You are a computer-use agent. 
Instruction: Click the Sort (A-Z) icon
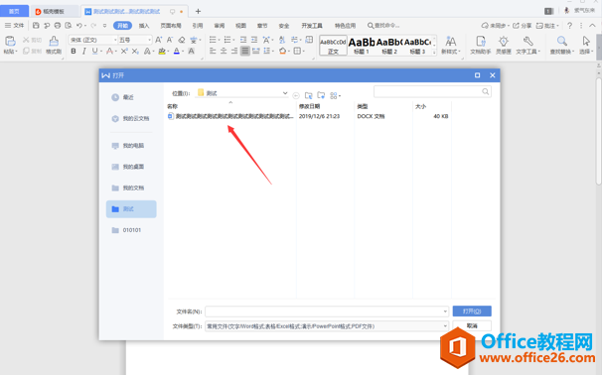[x=282, y=40]
